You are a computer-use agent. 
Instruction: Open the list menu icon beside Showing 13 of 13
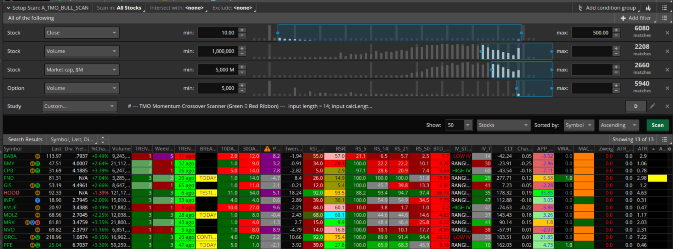[664, 140]
